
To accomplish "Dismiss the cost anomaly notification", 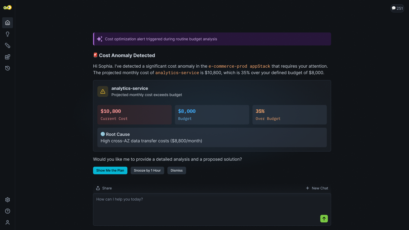I will tap(177, 170).
